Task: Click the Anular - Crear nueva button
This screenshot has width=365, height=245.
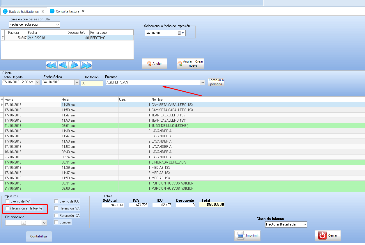Action: pyautogui.click(x=190, y=63)
